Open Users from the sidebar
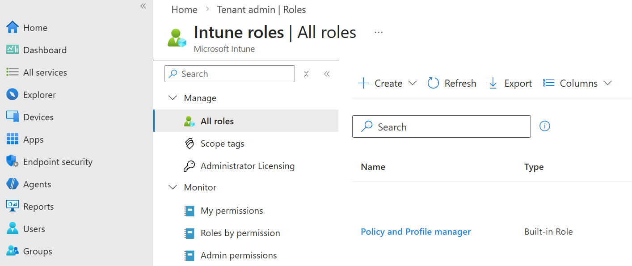Screen dimensions: 632x266 [x=34, y=228]
